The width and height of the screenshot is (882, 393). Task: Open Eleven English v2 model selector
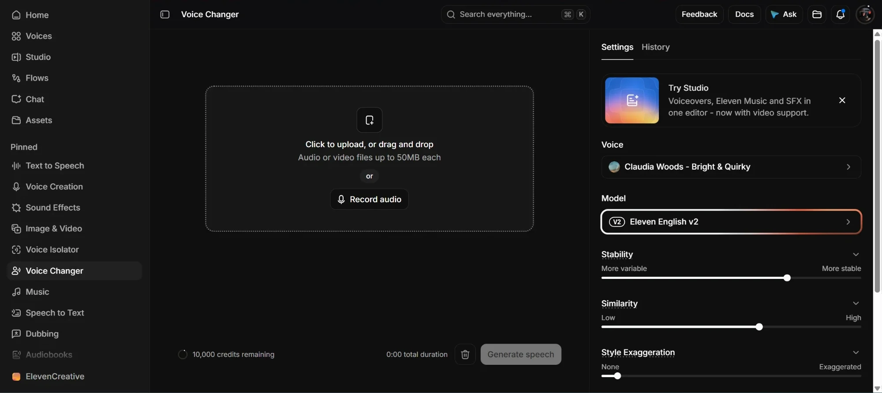click(731, 222)
